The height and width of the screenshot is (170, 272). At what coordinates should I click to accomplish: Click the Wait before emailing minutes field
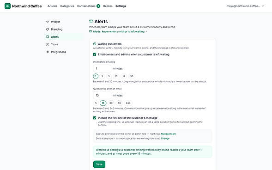pos(102,68)
